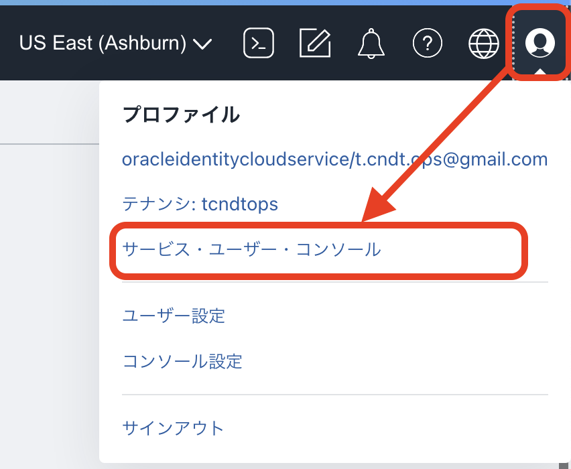The height and width of the screenshot is (469, 571).
Task: Choose サインアウト to sign out
Action: 173,428
